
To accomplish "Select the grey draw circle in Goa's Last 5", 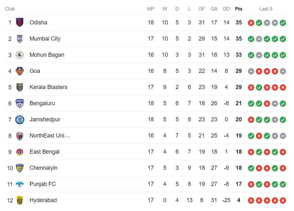I will [x=251, y=71].
